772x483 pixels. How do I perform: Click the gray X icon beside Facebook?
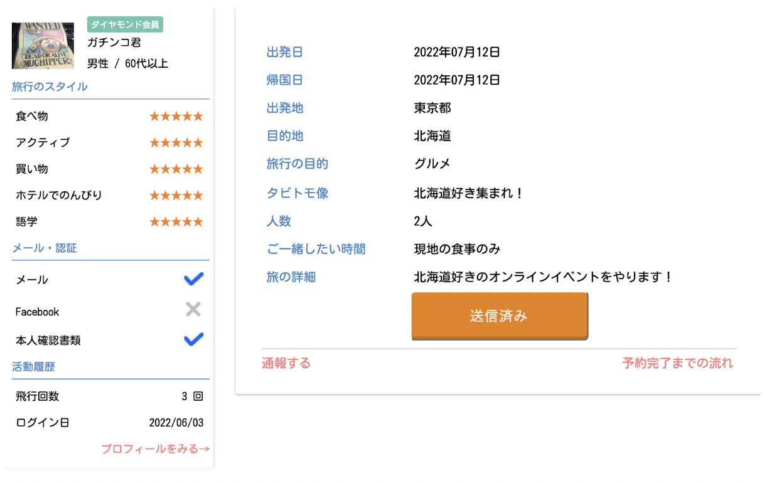pos(194,309)
